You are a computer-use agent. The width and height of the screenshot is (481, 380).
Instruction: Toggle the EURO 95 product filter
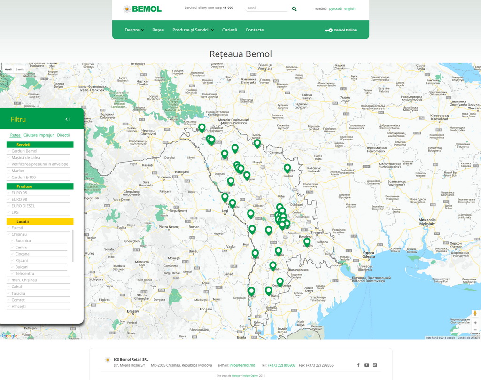(x=19, y=193)
